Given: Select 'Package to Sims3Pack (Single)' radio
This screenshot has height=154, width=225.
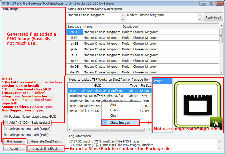Looking at the screenshot, I should pos(5,129).
